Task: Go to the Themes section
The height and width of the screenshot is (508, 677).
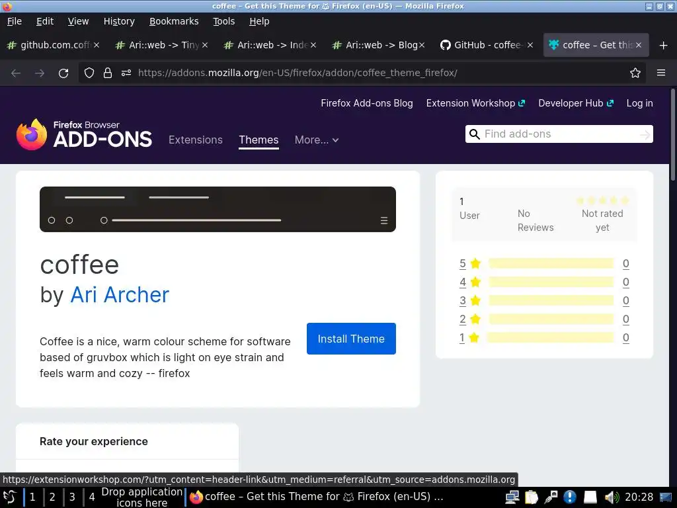Action: click(259, 140)
